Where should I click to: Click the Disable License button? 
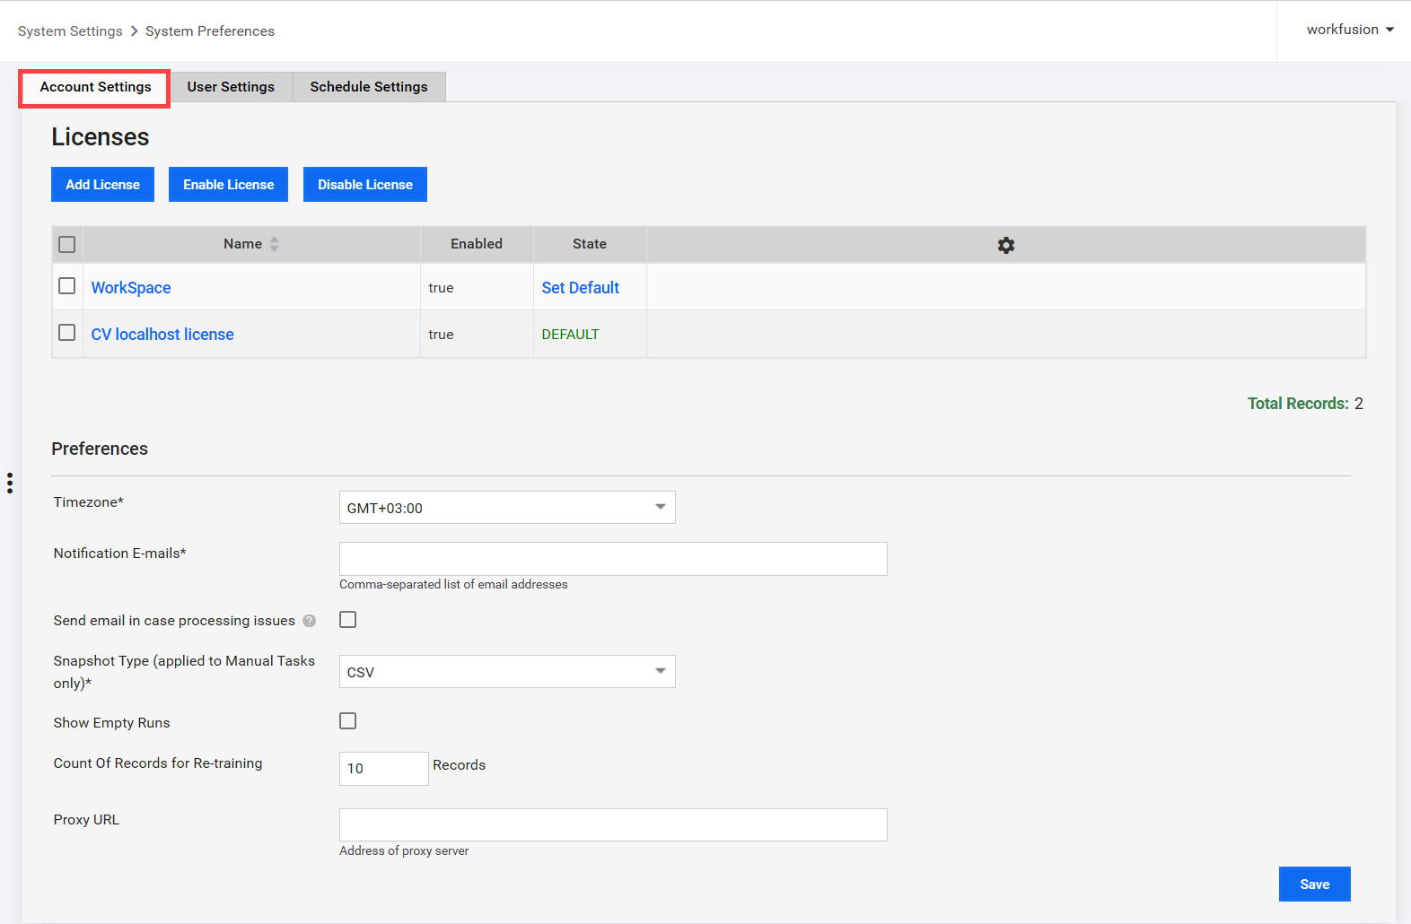(x=365, y=185)
